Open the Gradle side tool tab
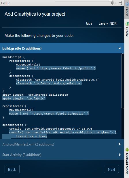Image resolution: width=129 pixels, height=178 pixels. pyautogui.click(x=127, y=30)
